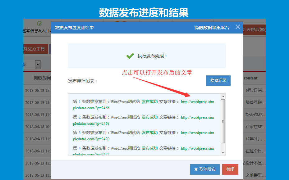
Task: Click the background cell 17年2月,
Action: tap(255, 139)
